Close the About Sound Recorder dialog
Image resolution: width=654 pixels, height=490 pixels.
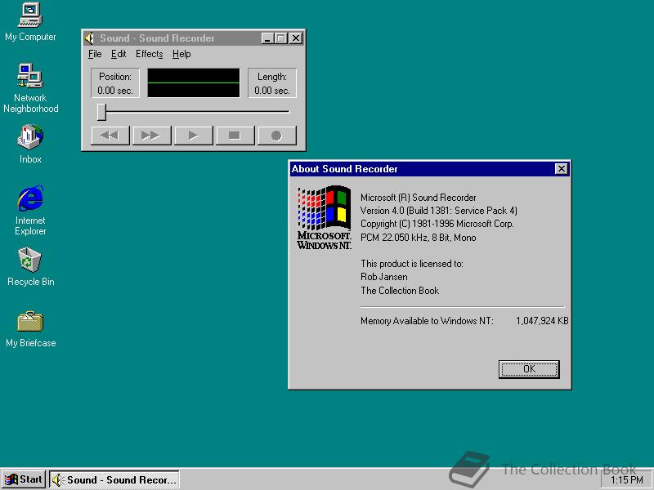click(x=562, y=169)
